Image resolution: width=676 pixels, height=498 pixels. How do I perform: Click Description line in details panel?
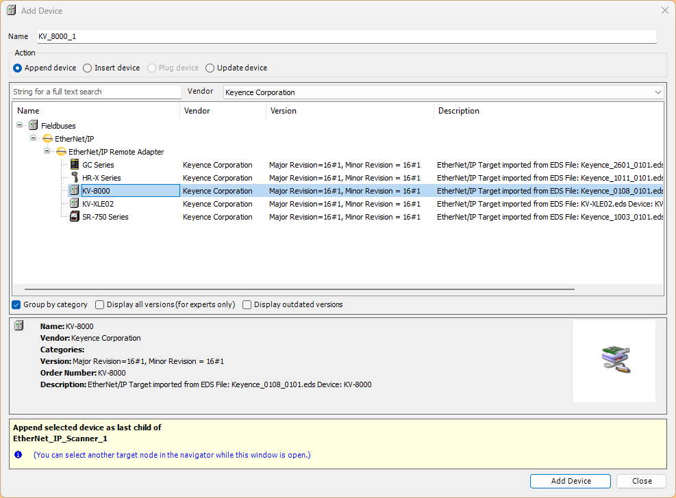tap(205, 384)
